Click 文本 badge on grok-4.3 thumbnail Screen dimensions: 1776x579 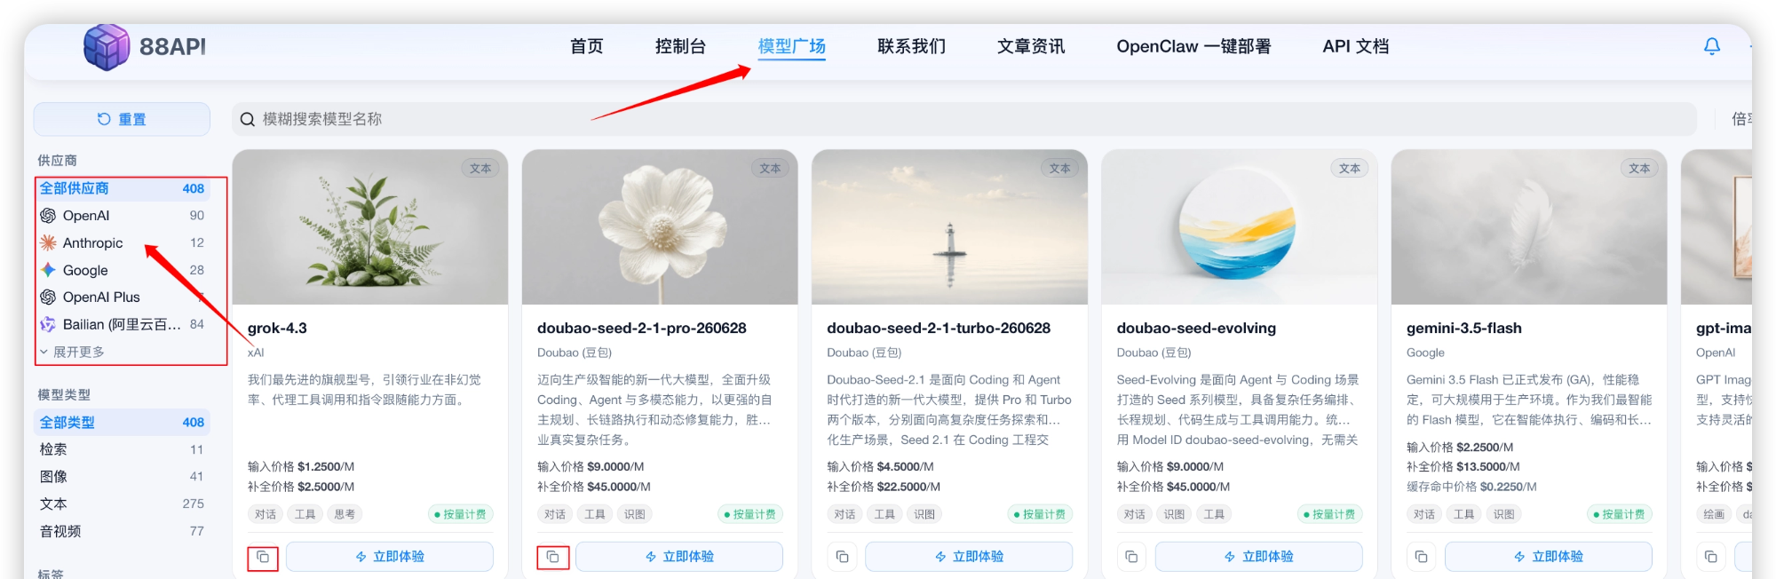(480, 168)
